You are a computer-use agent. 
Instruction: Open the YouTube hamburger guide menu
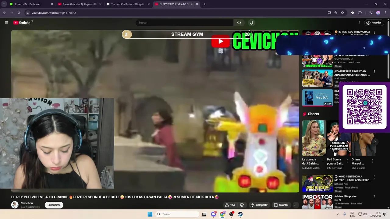click(x=7, y=23)
